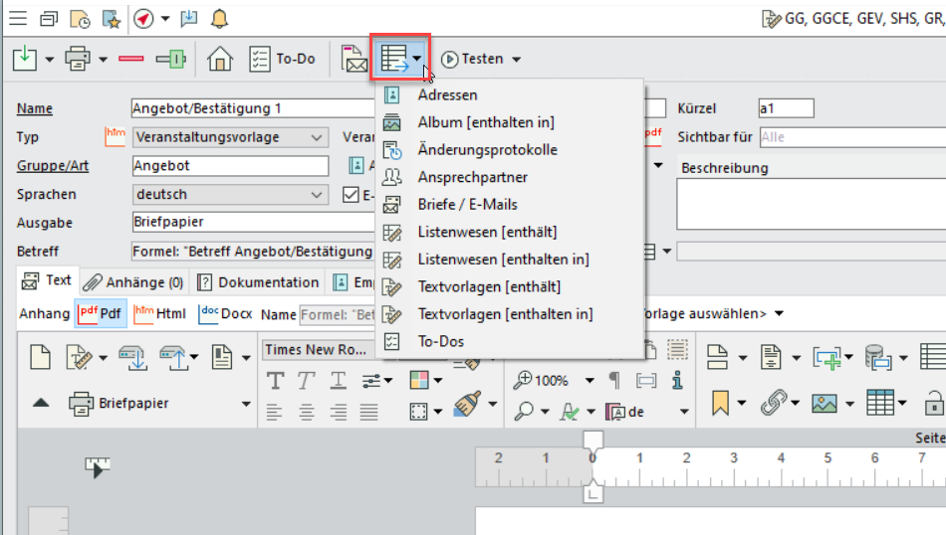The width and height of the screenshot is (946, 535).
Task: Click the home icon in the toolbar
Action: click(x=219, y=60)
